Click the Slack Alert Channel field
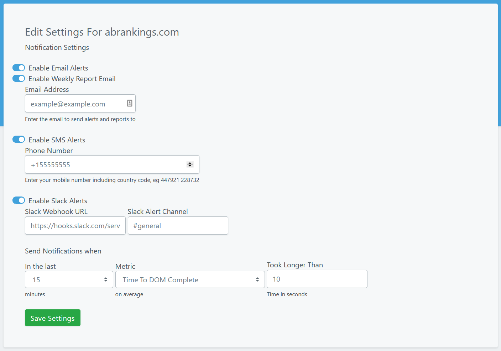Image resolution: width=501 pixels, height=351 pixels. tap(178, 226)
